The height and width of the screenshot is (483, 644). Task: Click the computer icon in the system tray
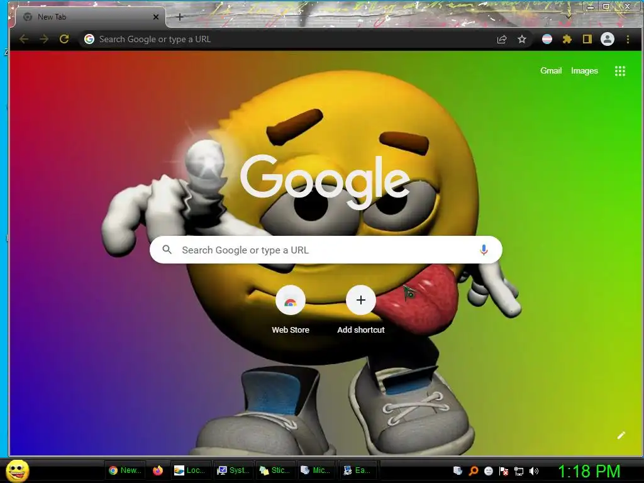[458, 471]
